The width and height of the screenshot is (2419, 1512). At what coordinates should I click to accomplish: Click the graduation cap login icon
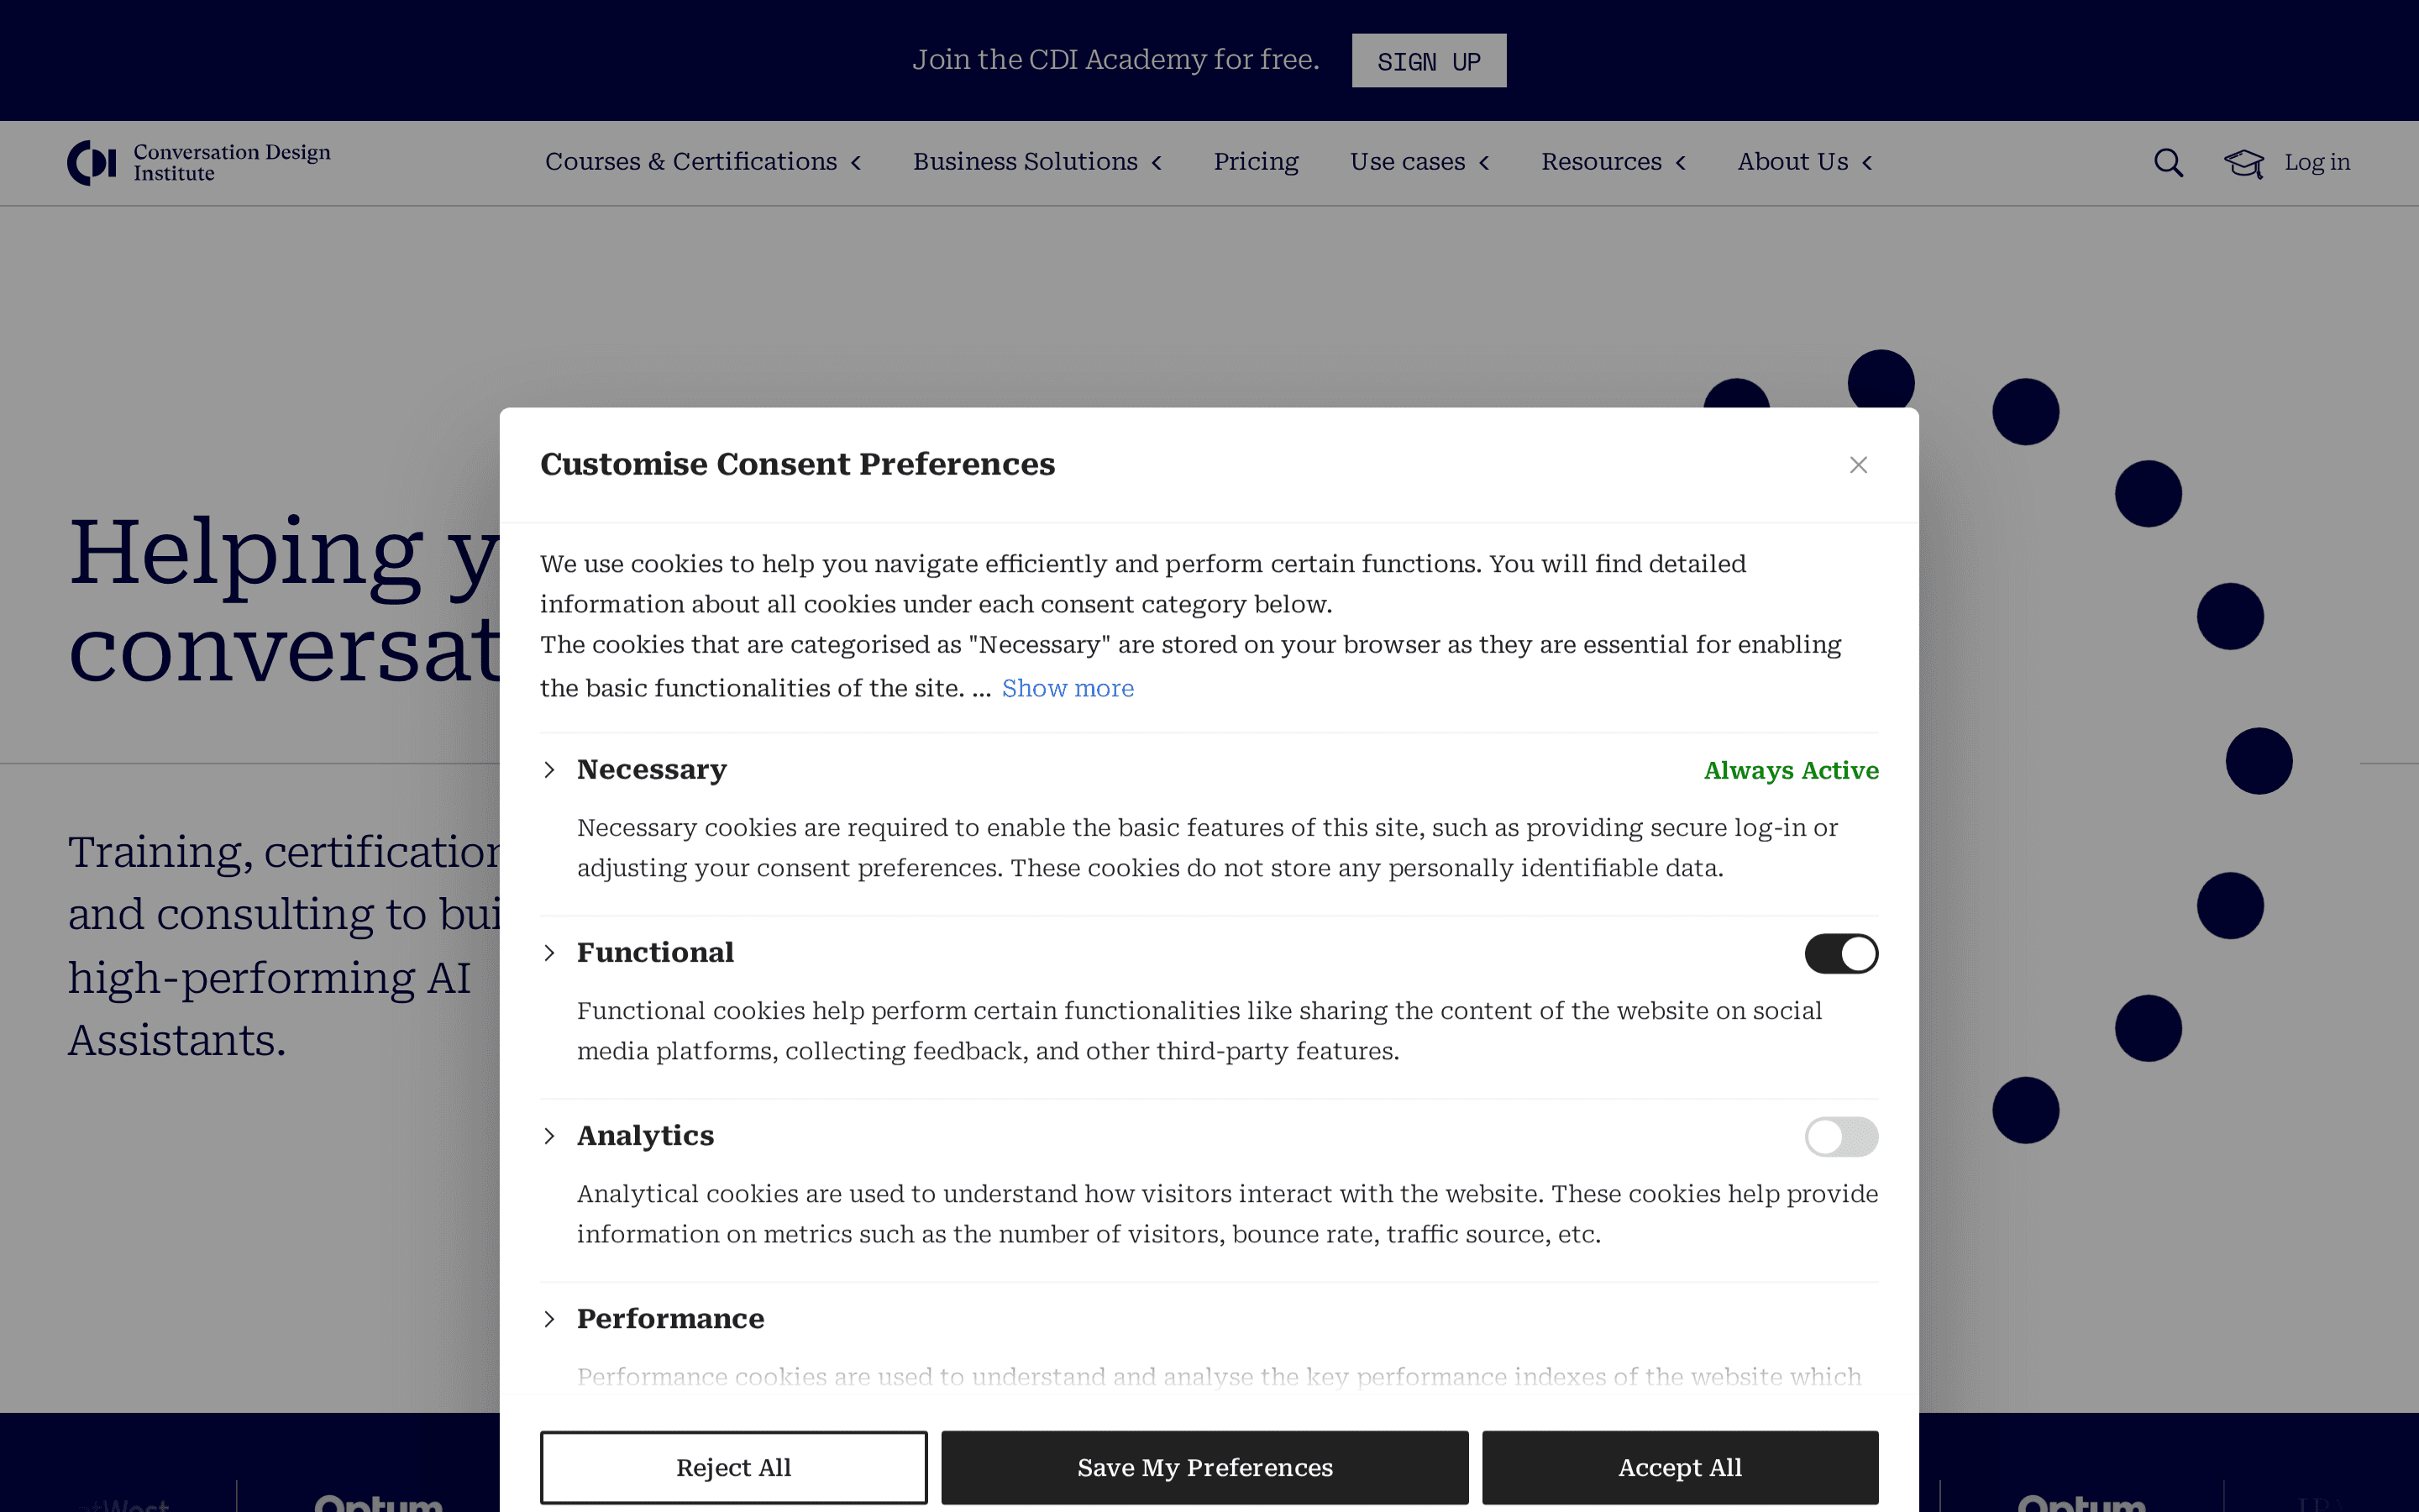tap(2243, 163)
